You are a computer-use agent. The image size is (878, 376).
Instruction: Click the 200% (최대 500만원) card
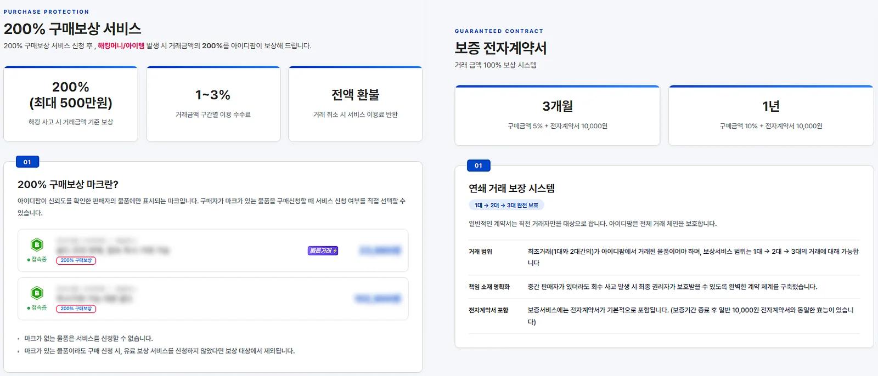[71, 104]
